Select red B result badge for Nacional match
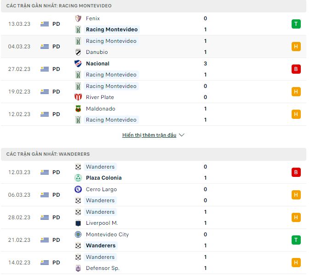This screenshot has width=310, height=275. (296, 69)
